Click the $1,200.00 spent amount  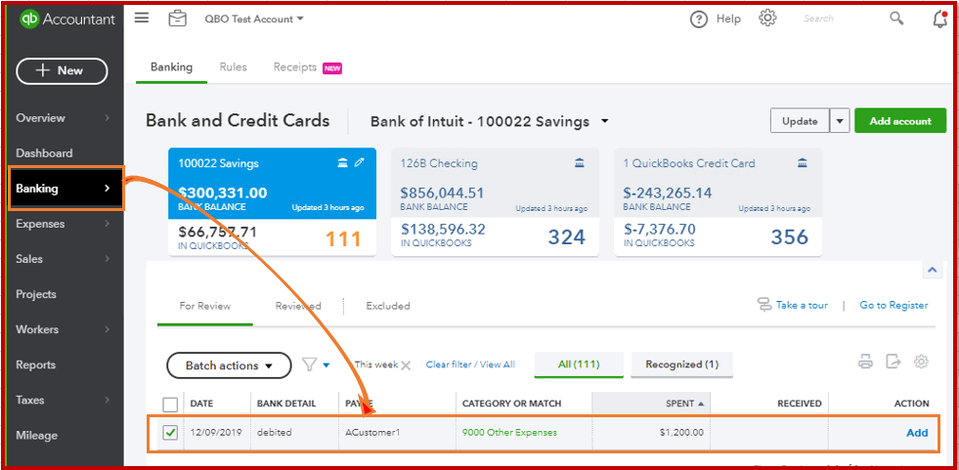[681, 433]
